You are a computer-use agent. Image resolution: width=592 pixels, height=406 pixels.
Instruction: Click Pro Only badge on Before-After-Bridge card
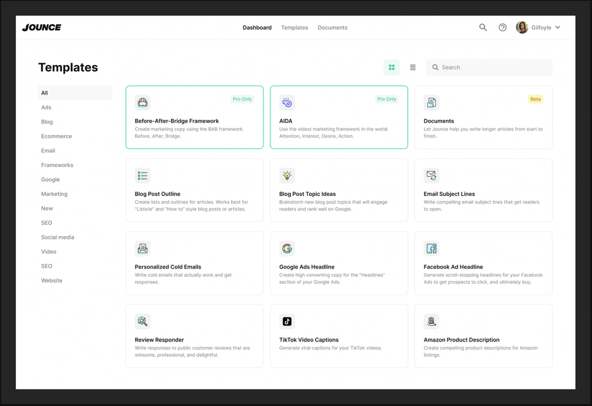[x=242, y=99]
